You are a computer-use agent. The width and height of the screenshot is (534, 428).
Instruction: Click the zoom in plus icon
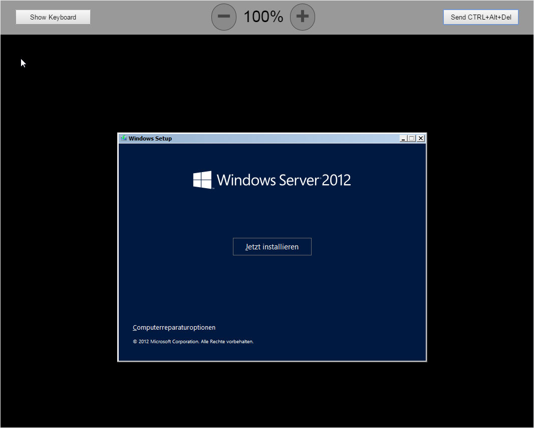click(x=303, y=17)
